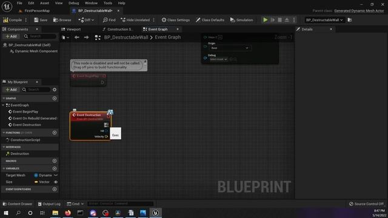Select Event BeginPlay in graph list
388x218 pixels.
[x=25, y=111]
